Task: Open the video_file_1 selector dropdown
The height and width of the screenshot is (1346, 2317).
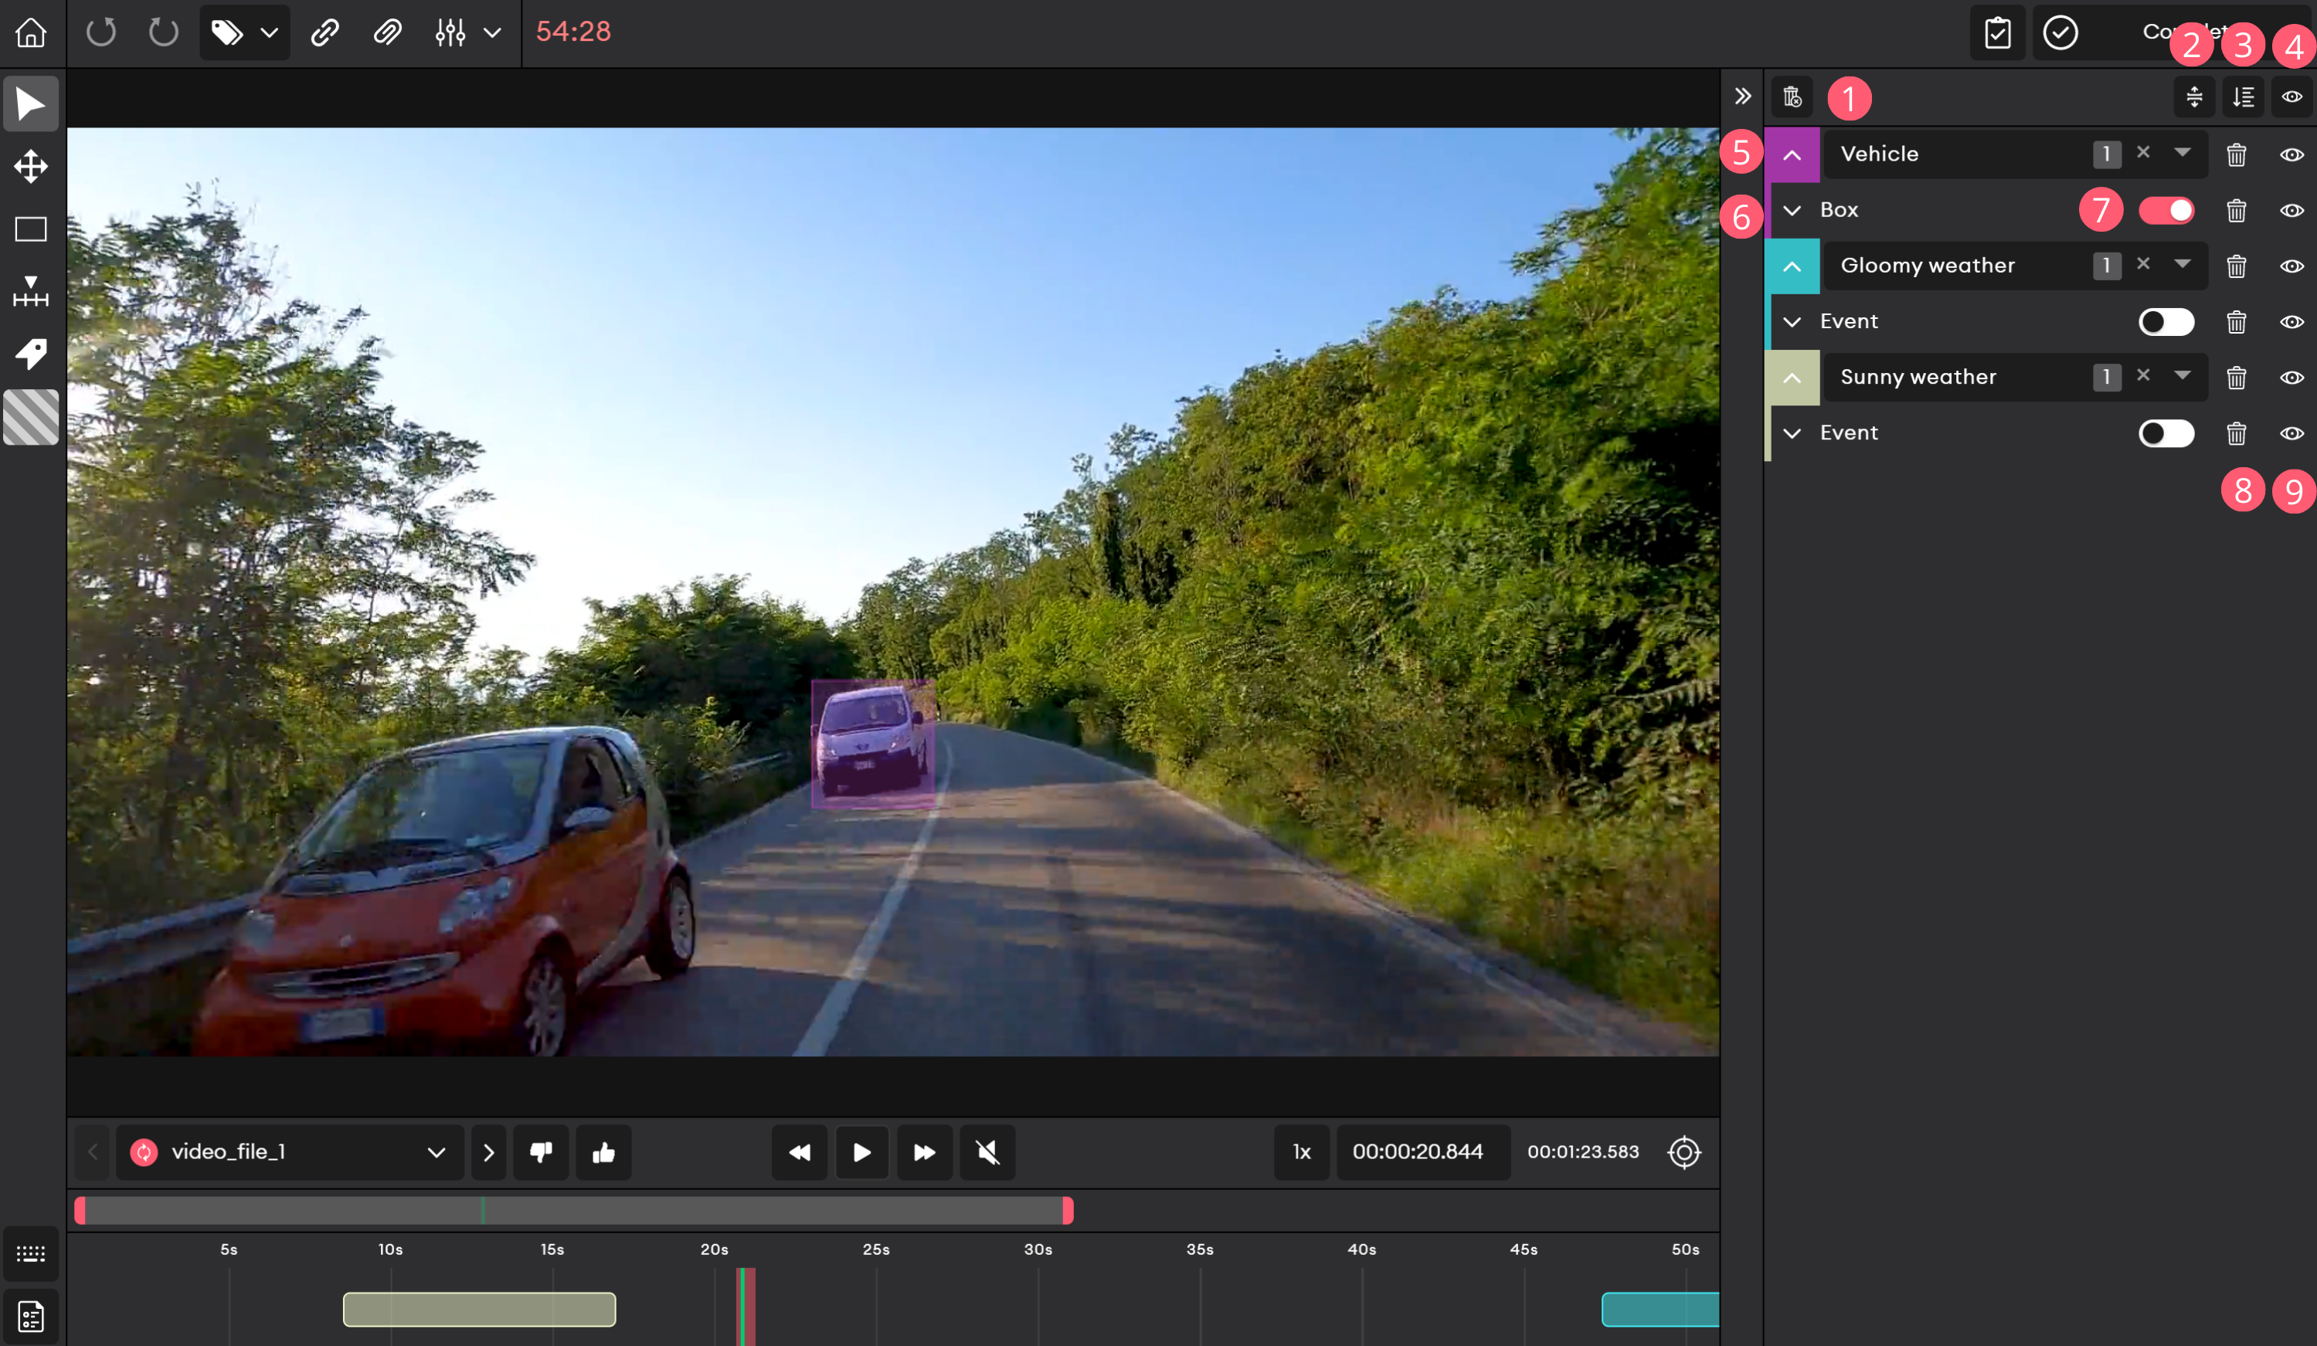Action: pyautogui.click(x=290, y=1151)
